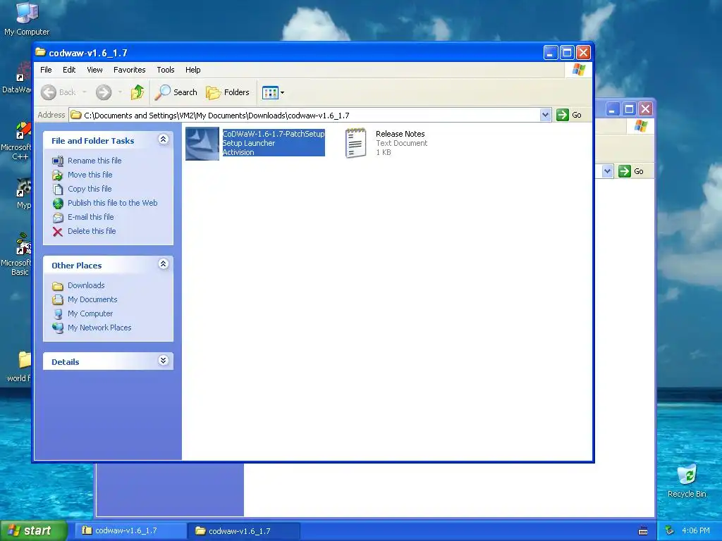Select the Release Notes text document icon
Viewport: 722px width, 541px height.
pyautogui.click(x=355, y=143)
